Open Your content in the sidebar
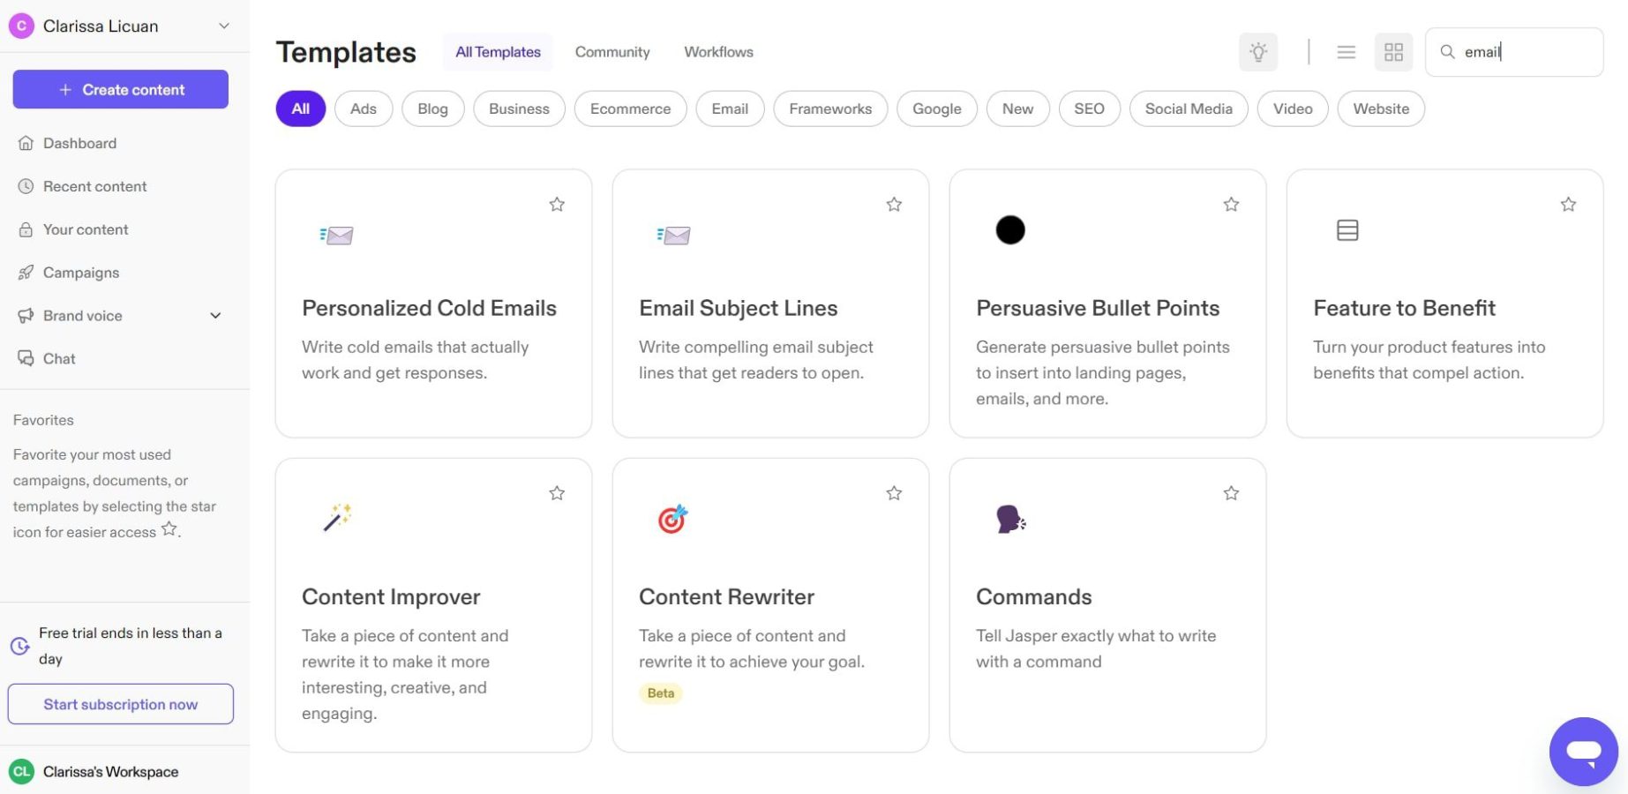The height and width of the screenshot is (794, 1628). (x=86, y=228)
